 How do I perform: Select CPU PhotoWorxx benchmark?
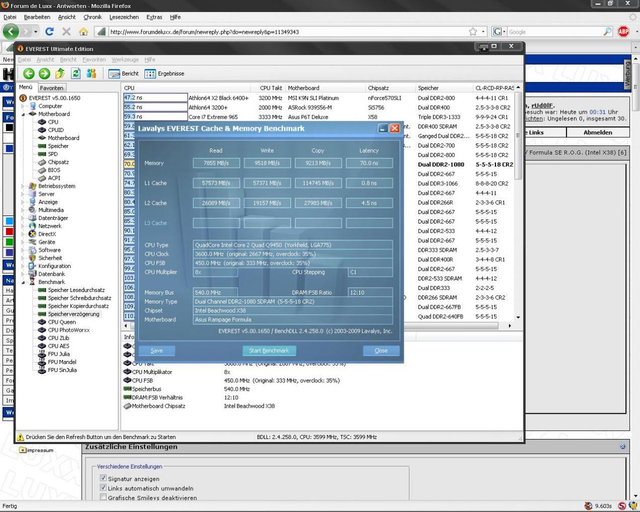coord(68,330)
